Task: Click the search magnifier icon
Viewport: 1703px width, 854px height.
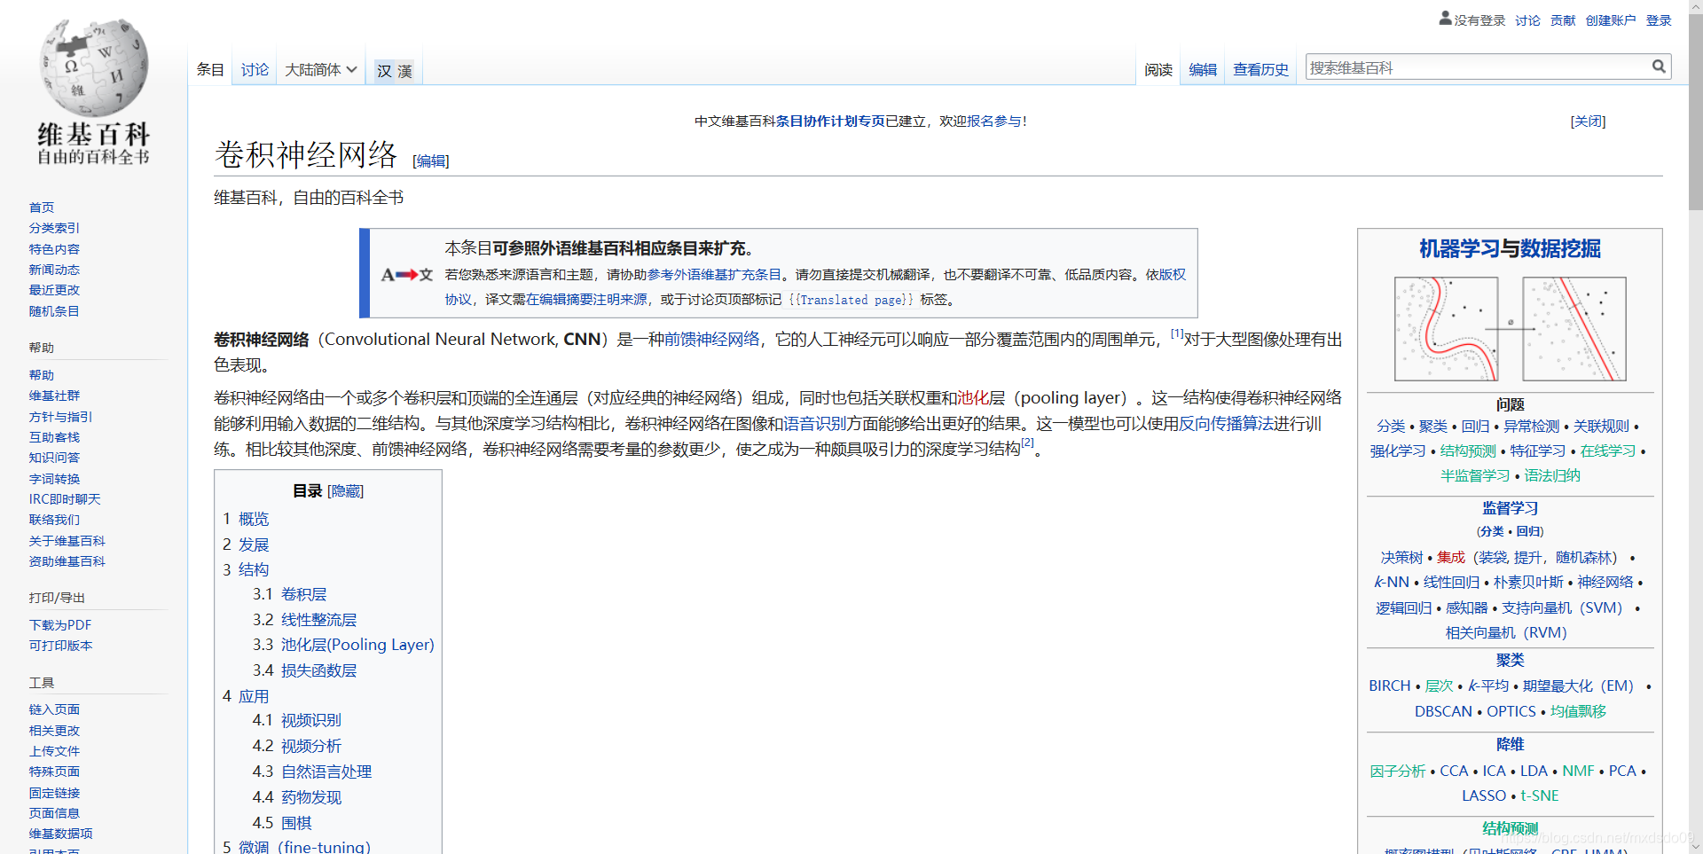Action: (1659, 67)
